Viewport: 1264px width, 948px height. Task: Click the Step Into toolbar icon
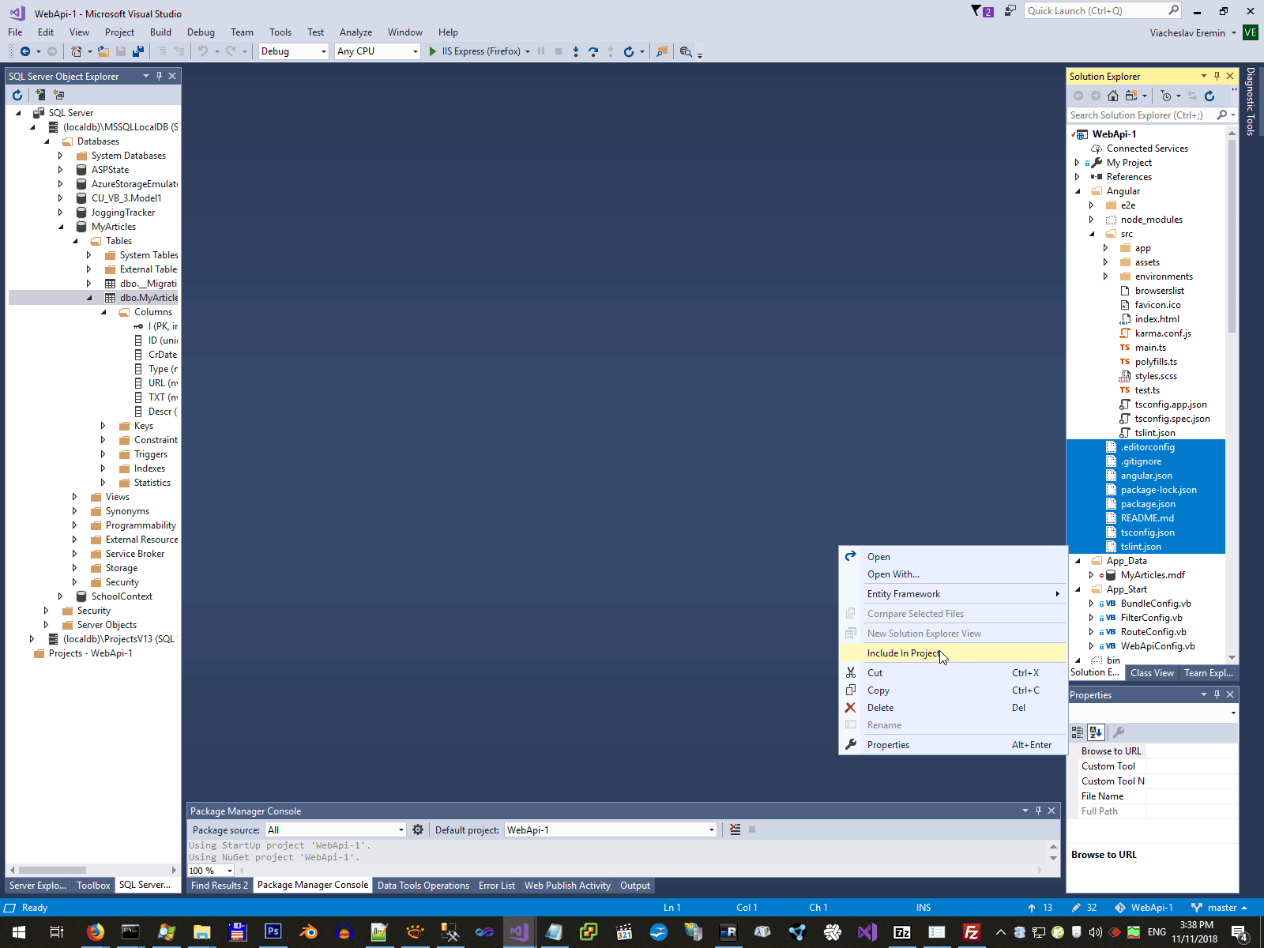(576, 51)
